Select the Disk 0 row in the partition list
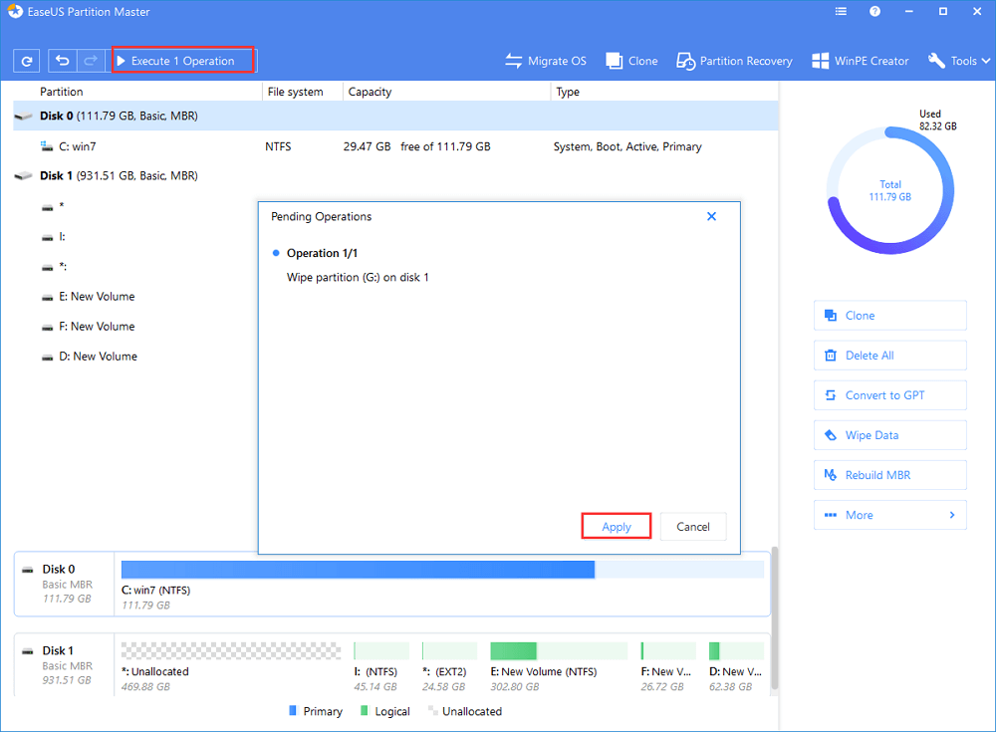Viewport: 996px width, 732px height. [x=395, y=116]
